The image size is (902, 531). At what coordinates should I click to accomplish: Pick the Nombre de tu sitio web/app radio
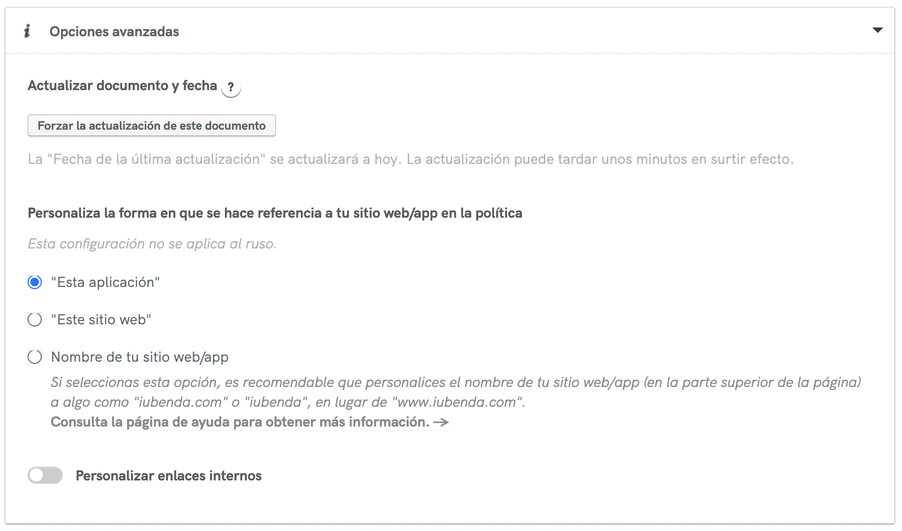coord(35,357)
